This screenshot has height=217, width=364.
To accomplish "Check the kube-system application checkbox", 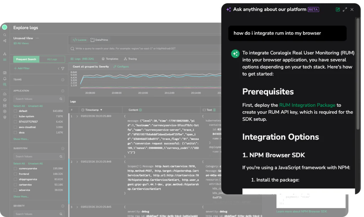I will (15, 116).
